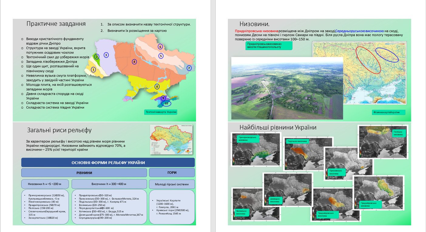
Task: Select circle marker 2 on the green zone
Action: tap(97, 56)
